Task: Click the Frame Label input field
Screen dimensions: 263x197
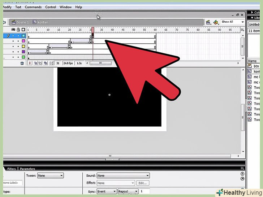Action: [13, 183]
